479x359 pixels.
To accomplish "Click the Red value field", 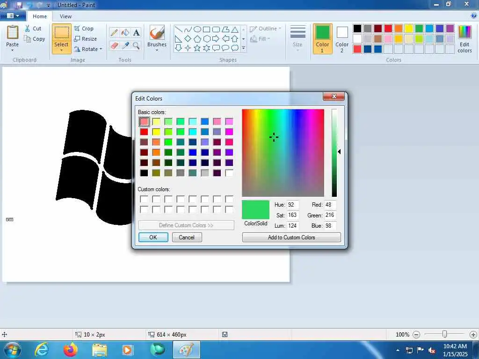I will tap(330, 205).
